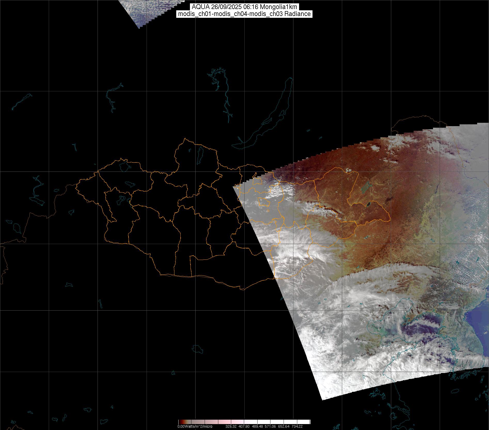The image size is (489, 430).
Task: Select the 571.06 colorbar value
Action: [270, 426]
